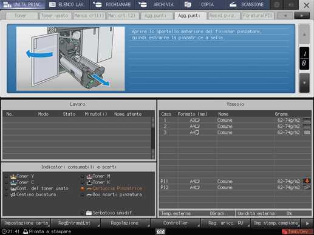The width and height of the screenshot is (314, 235).
Task: Open Impostazione carta settings
Action: click(x=26, y=223)
